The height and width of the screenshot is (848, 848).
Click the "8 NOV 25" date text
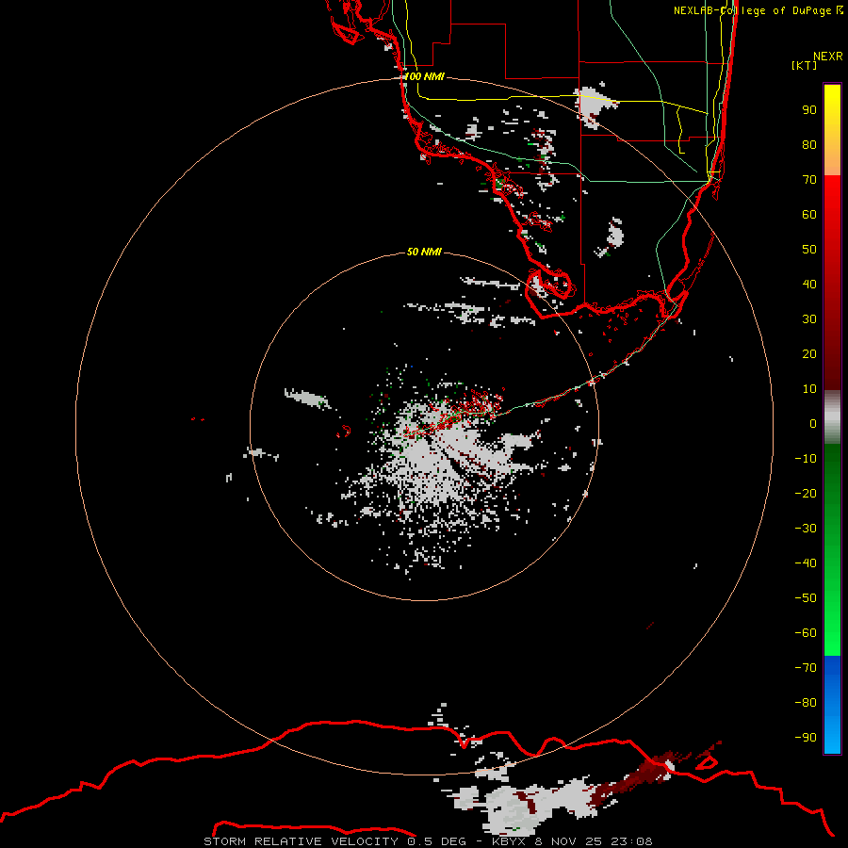pyautogui.click(x=568, y=841)
